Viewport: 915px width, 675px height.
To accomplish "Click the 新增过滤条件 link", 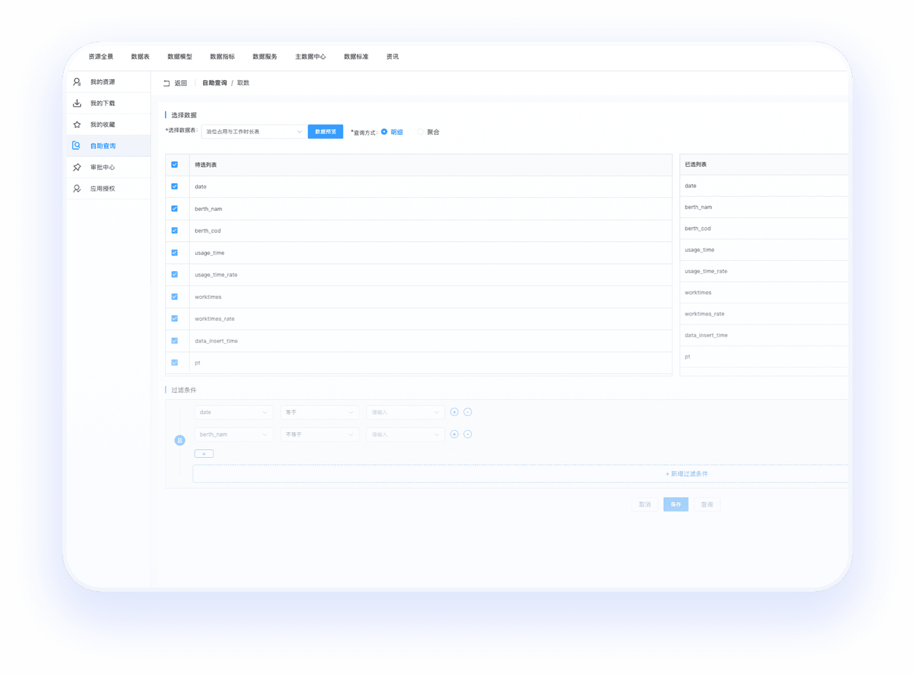I will tap(687, 474).
